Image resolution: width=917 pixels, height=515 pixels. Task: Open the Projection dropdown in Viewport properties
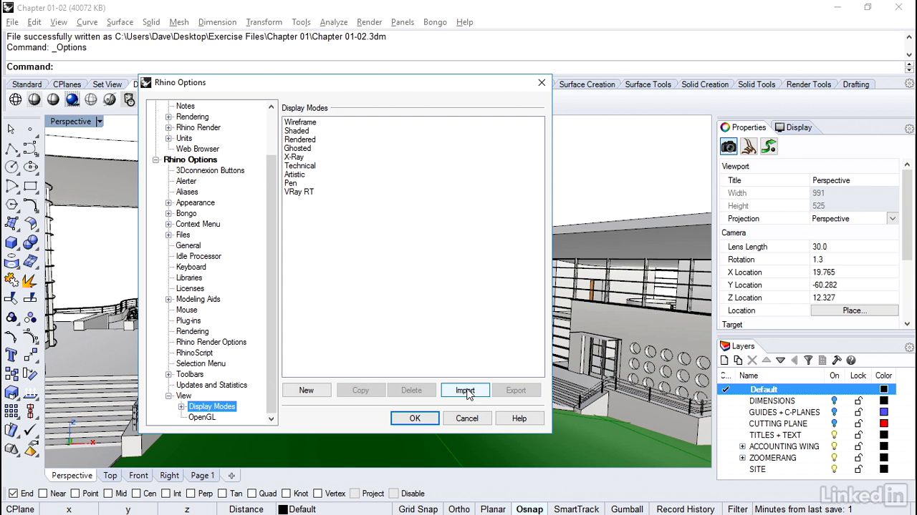[892, 219]
